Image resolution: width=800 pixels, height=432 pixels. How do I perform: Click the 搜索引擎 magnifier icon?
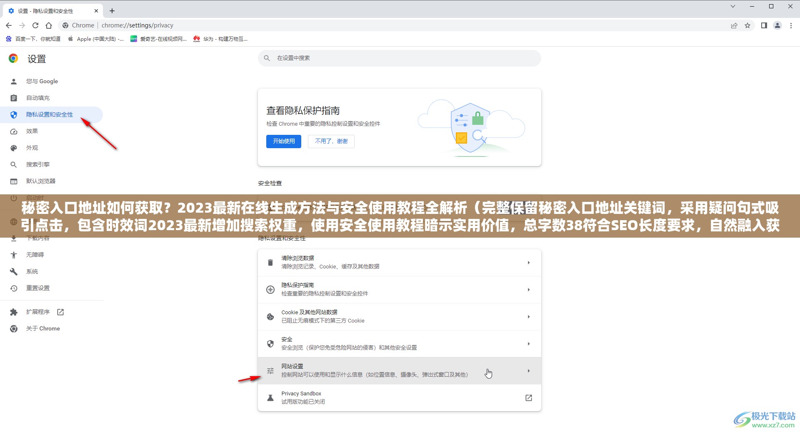pyautogui.click(x=14, y=164)
